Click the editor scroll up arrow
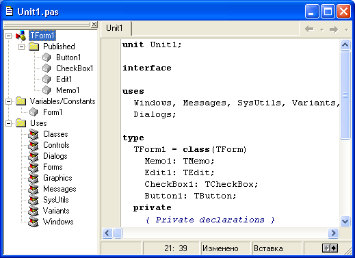The height and width of the screenshot is (258, 355). tap(345, 44)
